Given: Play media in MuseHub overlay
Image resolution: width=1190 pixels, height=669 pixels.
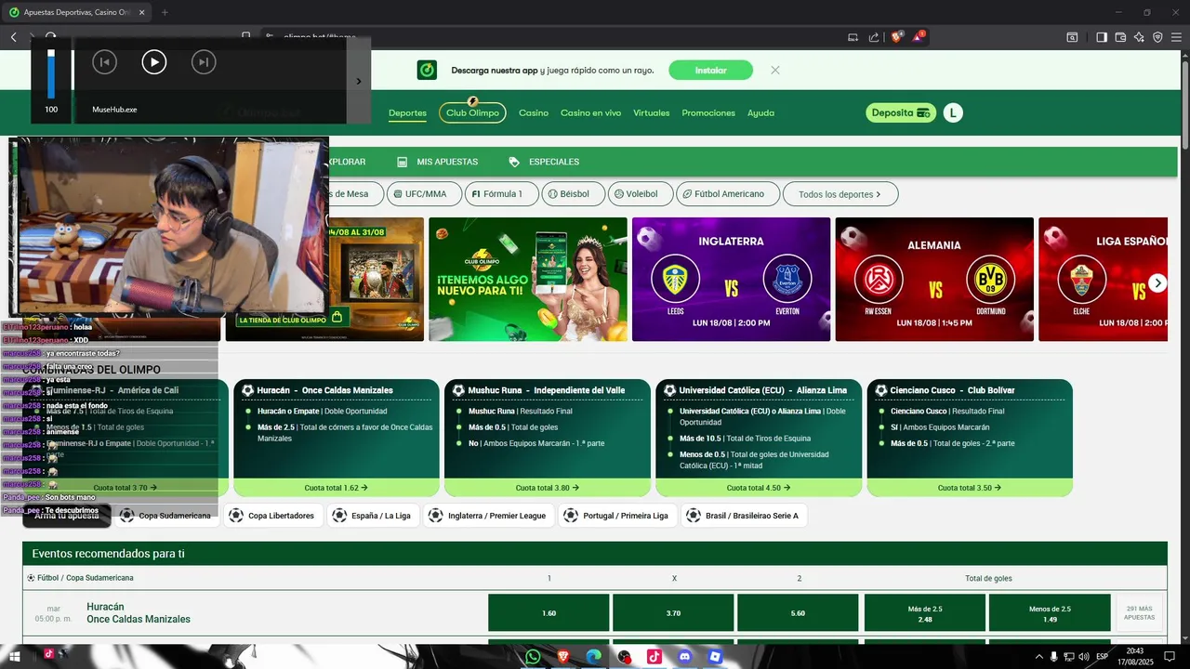Looking at the screenshot, I should [x=153, y=62].
